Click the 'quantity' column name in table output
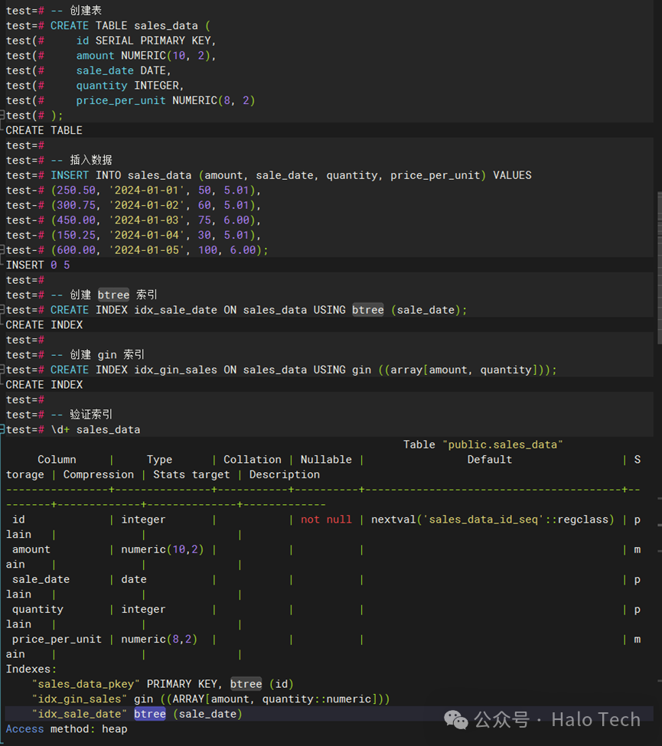 point(38,610)
